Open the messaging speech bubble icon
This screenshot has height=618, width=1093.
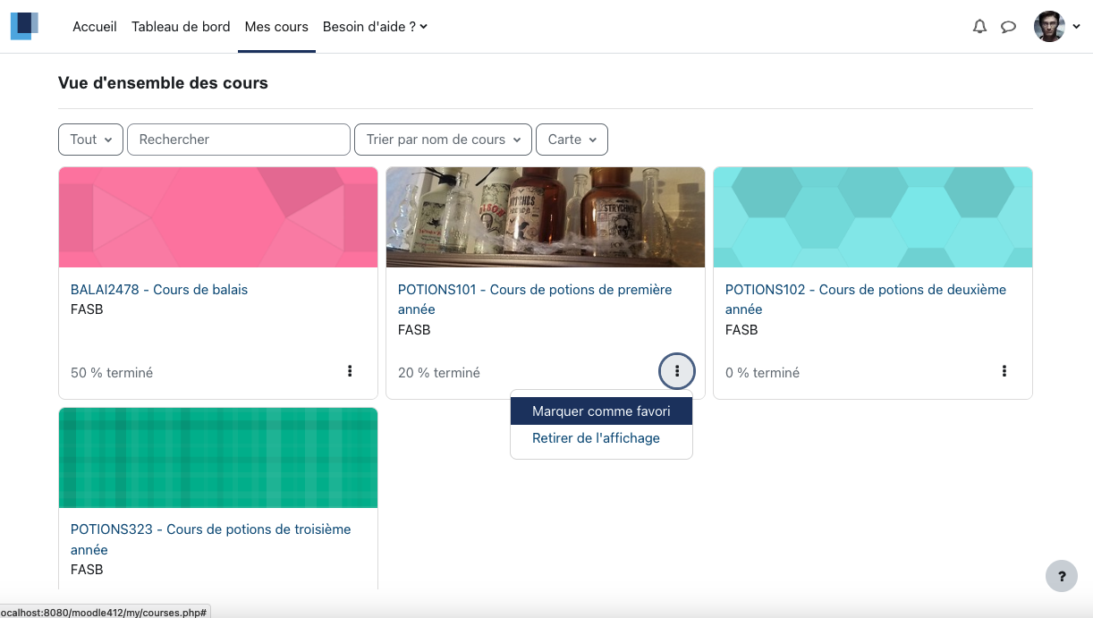pyautogui.click(x=1008, y=27)
